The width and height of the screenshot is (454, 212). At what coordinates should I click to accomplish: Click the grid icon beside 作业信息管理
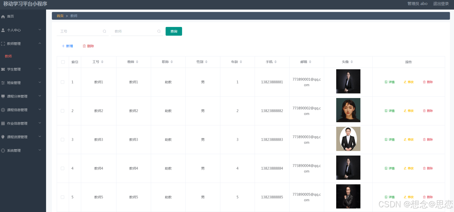pyautogui.click(x=3, y=123)
